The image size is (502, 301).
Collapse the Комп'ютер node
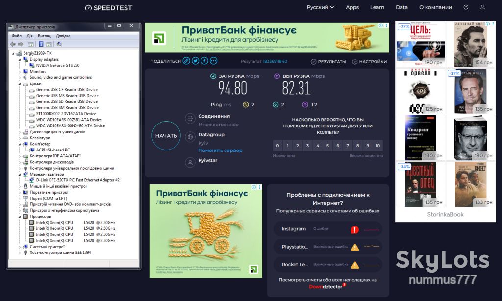20,144
